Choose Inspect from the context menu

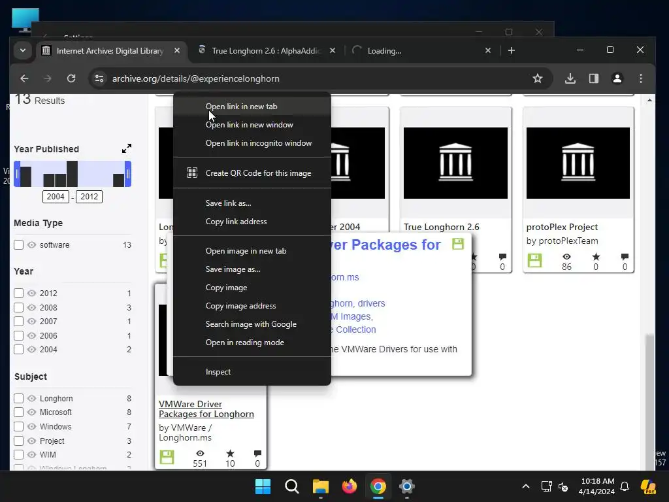[x=252, y=372]
